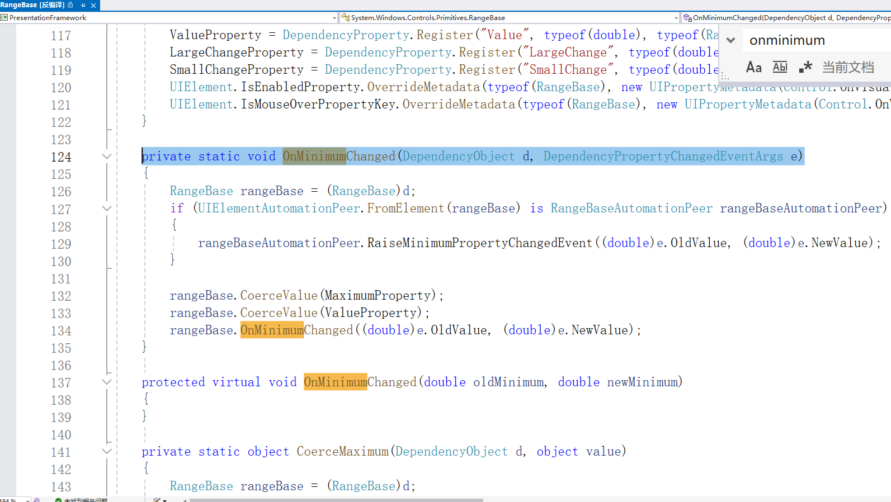Click the no-issues-found green check icon

point(58,500)
